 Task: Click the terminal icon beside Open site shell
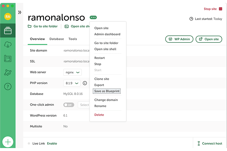(x=67, y=26)
